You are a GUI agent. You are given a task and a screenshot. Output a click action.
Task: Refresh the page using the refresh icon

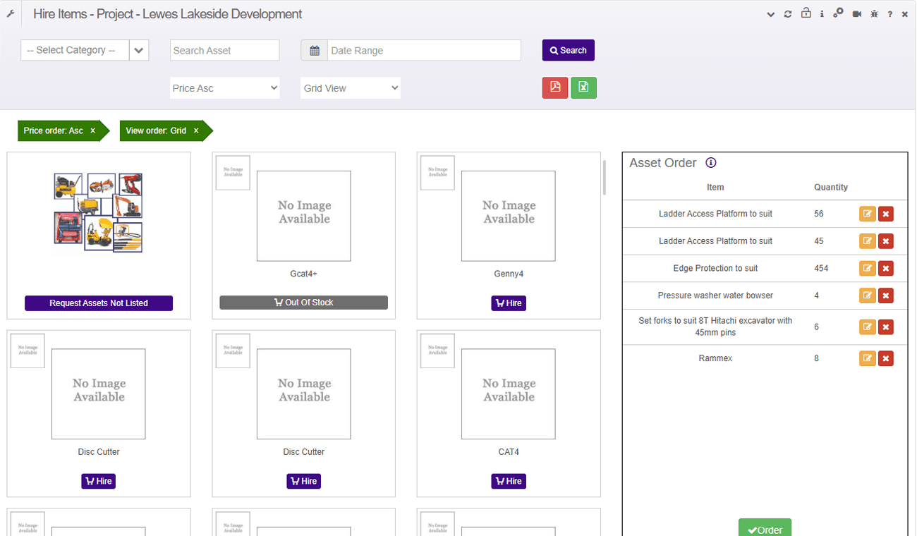tap(788, 13)
